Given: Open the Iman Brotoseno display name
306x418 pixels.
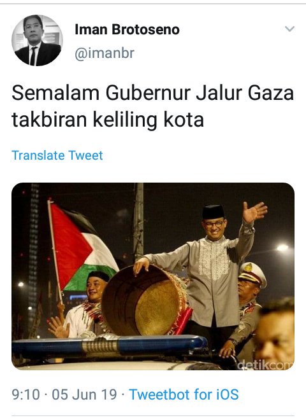Looking at the screenshot, I should click(x=127, y=29).
